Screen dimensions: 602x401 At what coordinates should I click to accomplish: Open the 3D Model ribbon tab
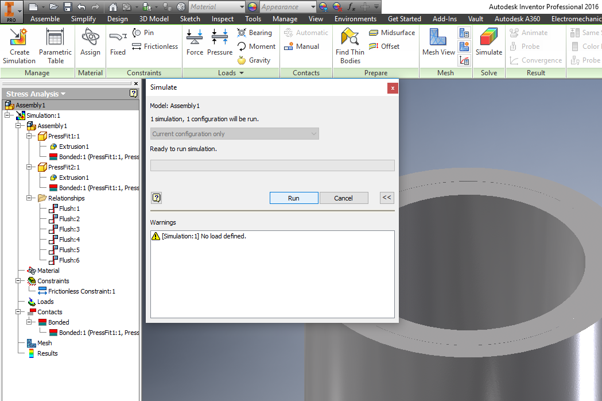tap(154, 19)
